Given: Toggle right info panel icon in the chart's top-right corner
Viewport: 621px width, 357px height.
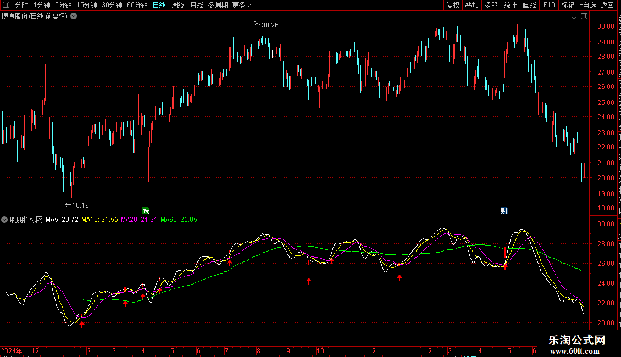Looking at the screenshot, I should point(584,16).
